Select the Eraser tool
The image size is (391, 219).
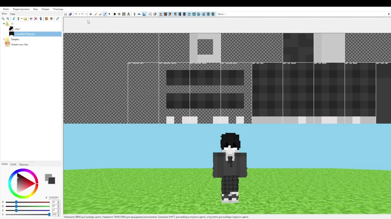(x=100, y=14)
